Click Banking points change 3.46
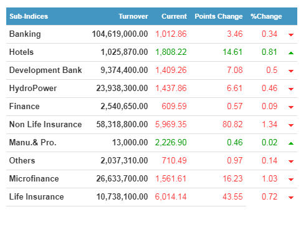 click(x=235, y=34)
